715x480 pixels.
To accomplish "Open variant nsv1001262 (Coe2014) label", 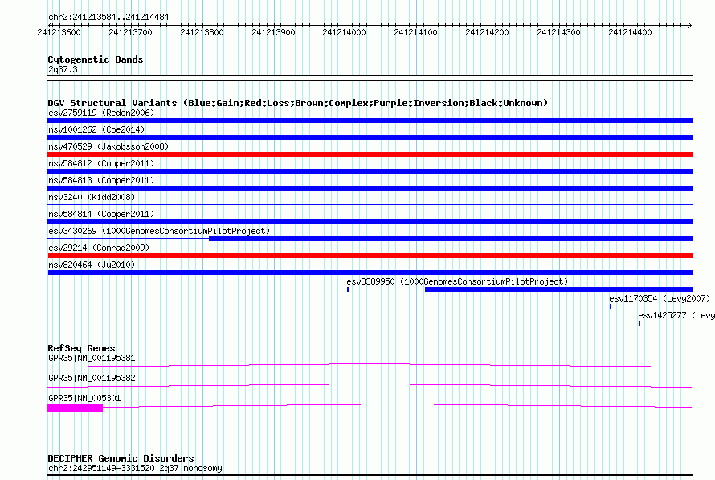I will [96, 129].
